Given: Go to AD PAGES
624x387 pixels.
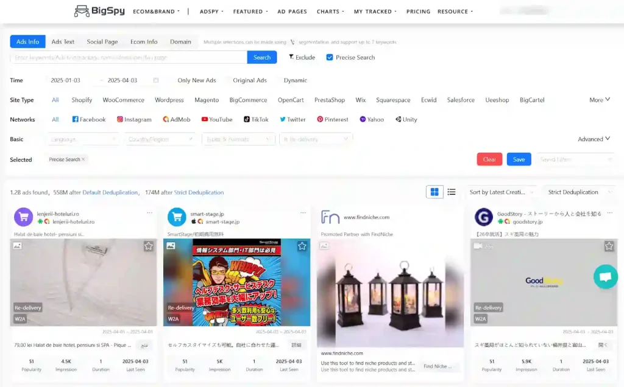Looking at the screenshot, I should [292, 12].
